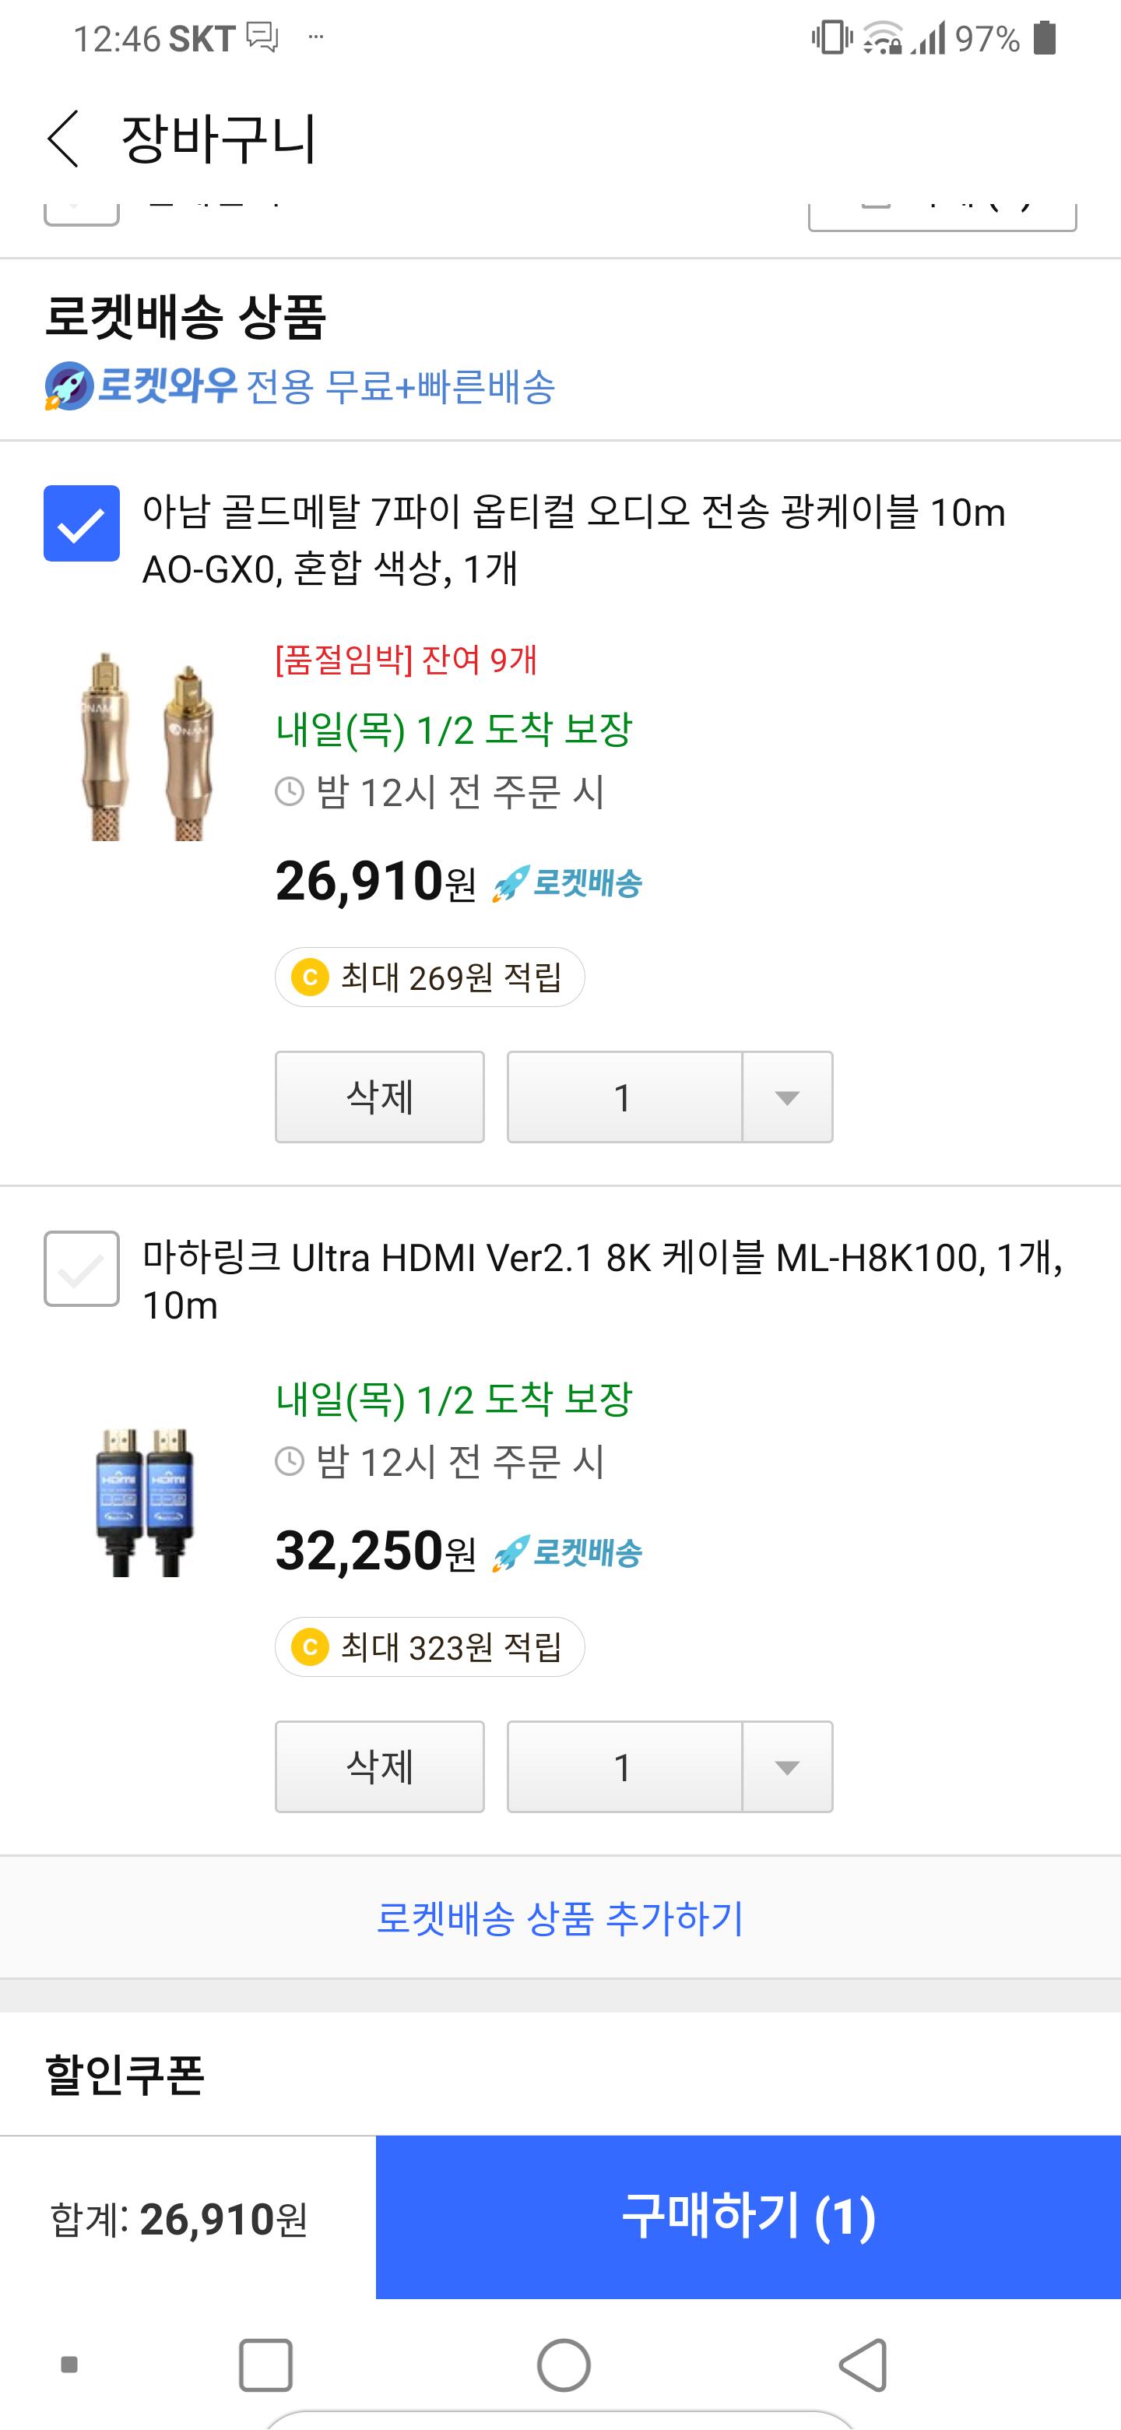Tap quantity field showing 1 for optical cable
The image size is (1121, 2430).
click(624, 1097)
